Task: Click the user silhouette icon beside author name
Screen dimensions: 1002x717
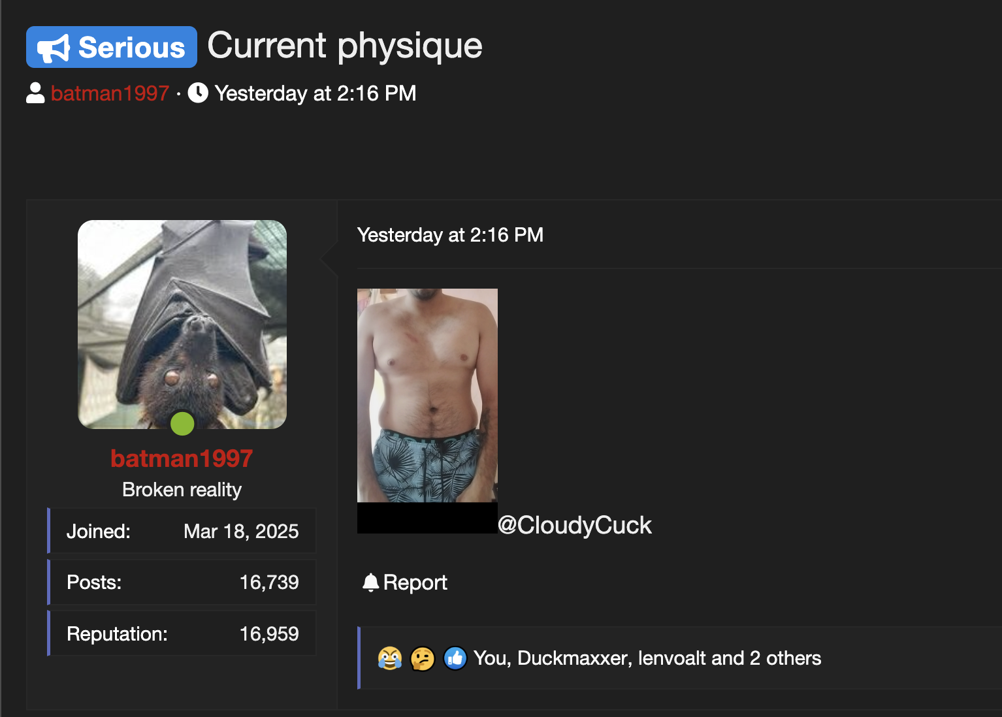Action: [x=35, y=93]
